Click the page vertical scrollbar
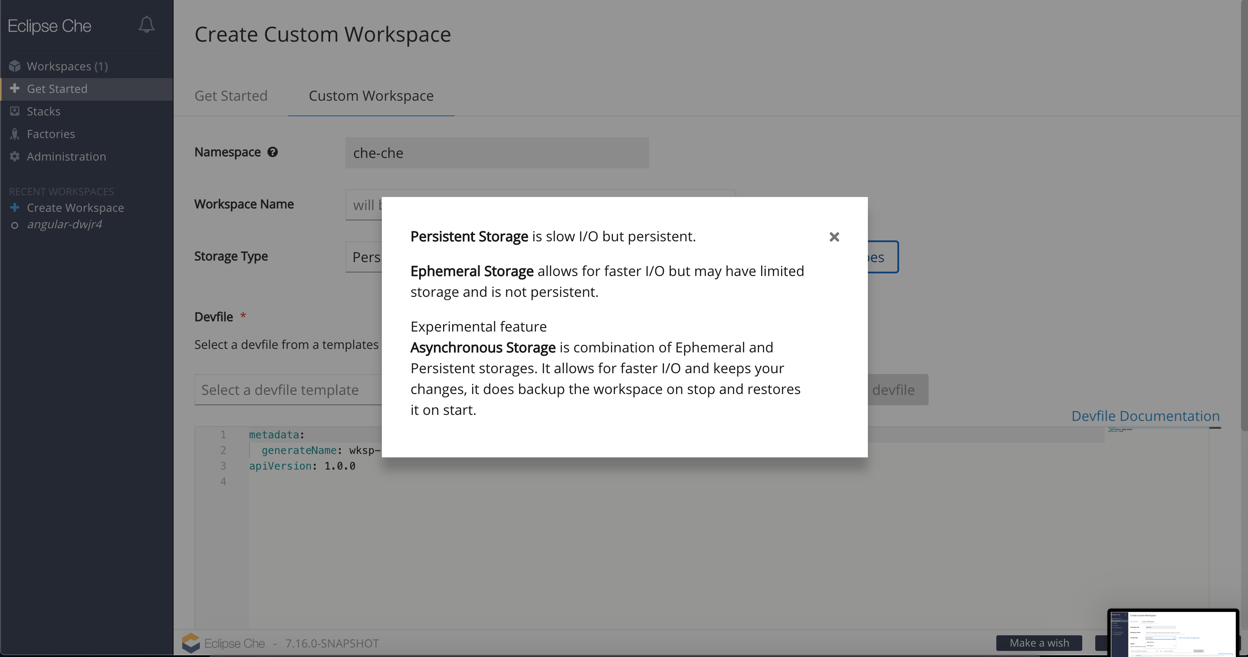Viewport: 1248px width, 657px height. (x=1244, y=216)
